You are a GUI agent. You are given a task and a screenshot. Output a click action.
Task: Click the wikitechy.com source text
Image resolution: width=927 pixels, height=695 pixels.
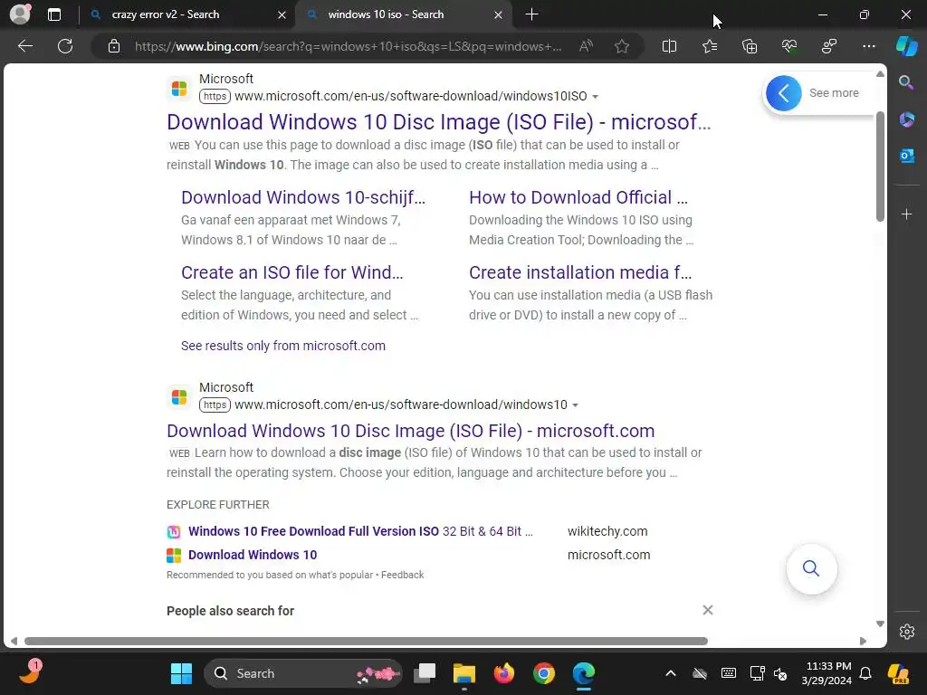607,531
